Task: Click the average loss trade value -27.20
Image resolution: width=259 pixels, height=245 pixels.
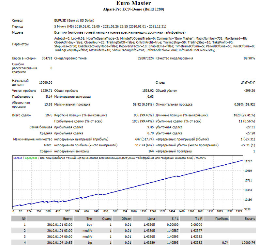Action: (x=250, y=133)
